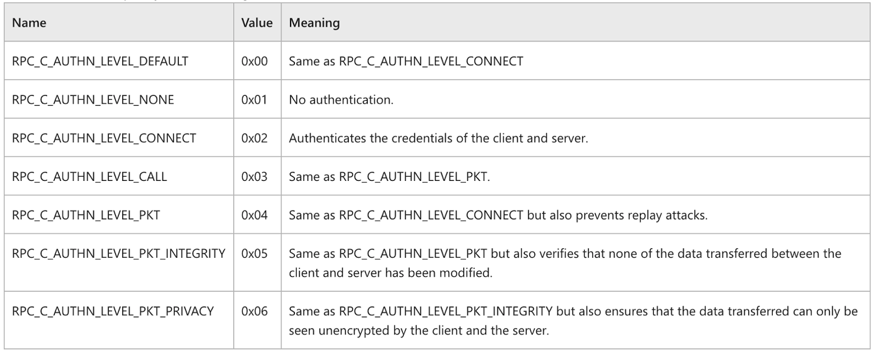Select RPC_C_AUTHN_LEVEL_DEFAULT name cell
The image size is (876, 354).
coord(100,61)
